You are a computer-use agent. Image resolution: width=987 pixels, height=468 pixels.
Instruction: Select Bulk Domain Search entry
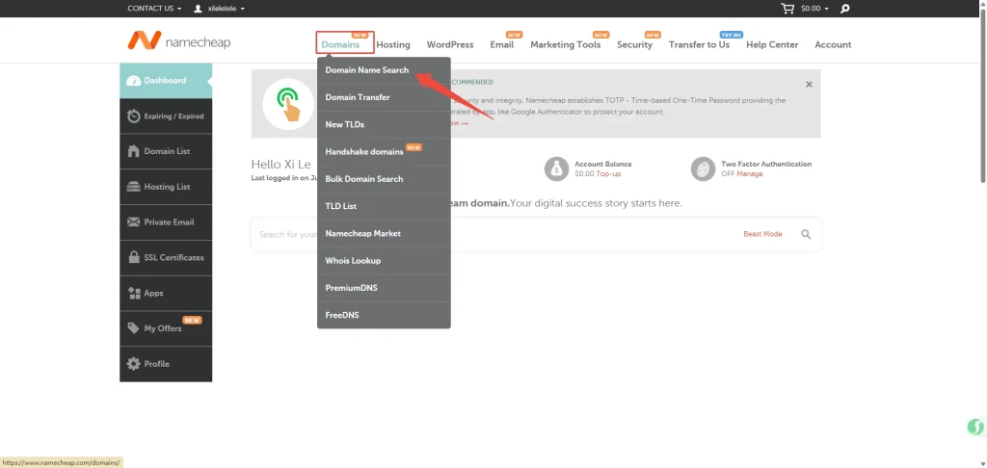coord(384,179)
